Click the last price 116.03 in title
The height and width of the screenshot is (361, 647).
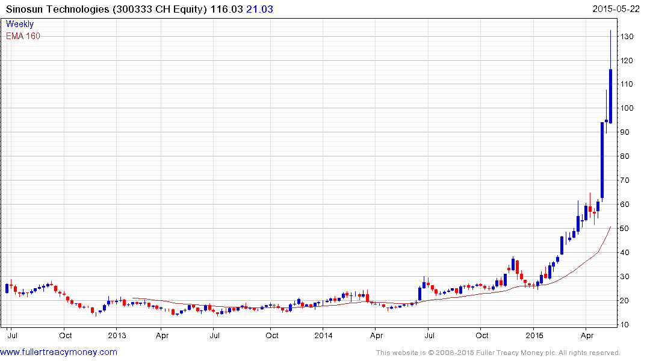(x=226, y=9)
